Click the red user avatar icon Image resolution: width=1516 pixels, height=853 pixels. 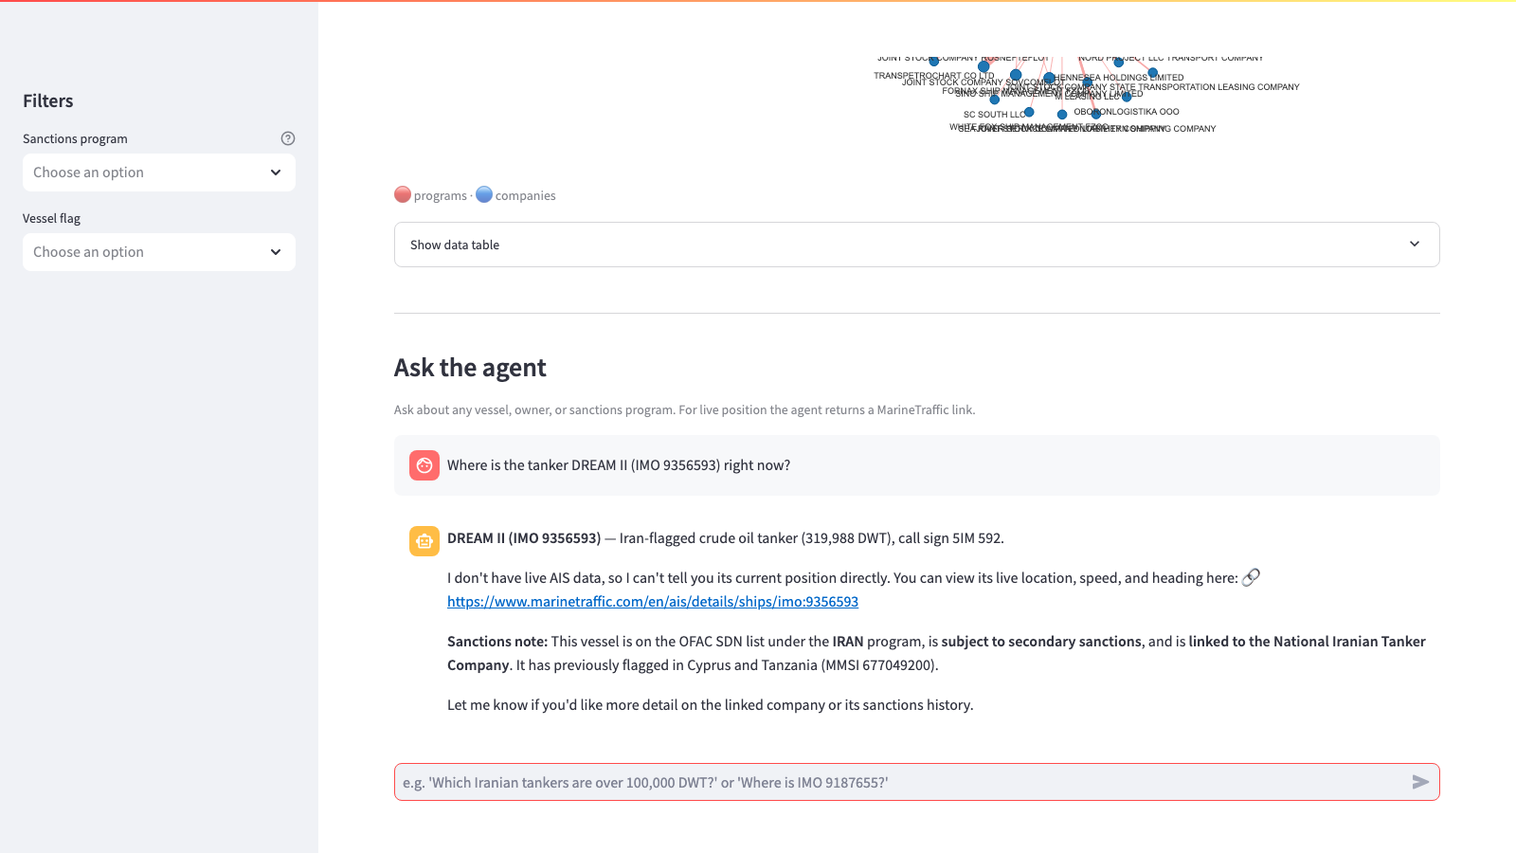[x=424, y=465]
